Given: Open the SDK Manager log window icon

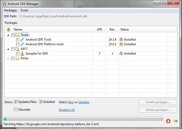Looking at the screenshot, I should 175,121.
